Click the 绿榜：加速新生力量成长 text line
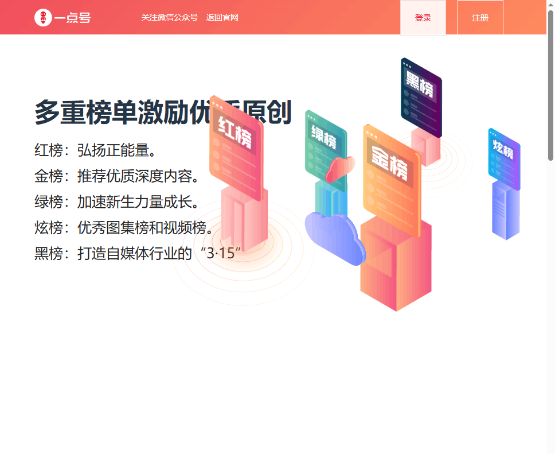 coord(117,202)
